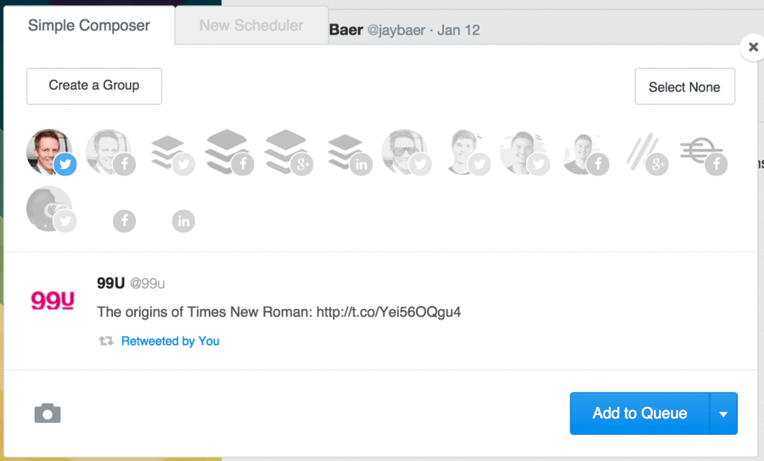
Task: Choose the sunglasses man Twitter profile
Action: (x=407, y=153)
